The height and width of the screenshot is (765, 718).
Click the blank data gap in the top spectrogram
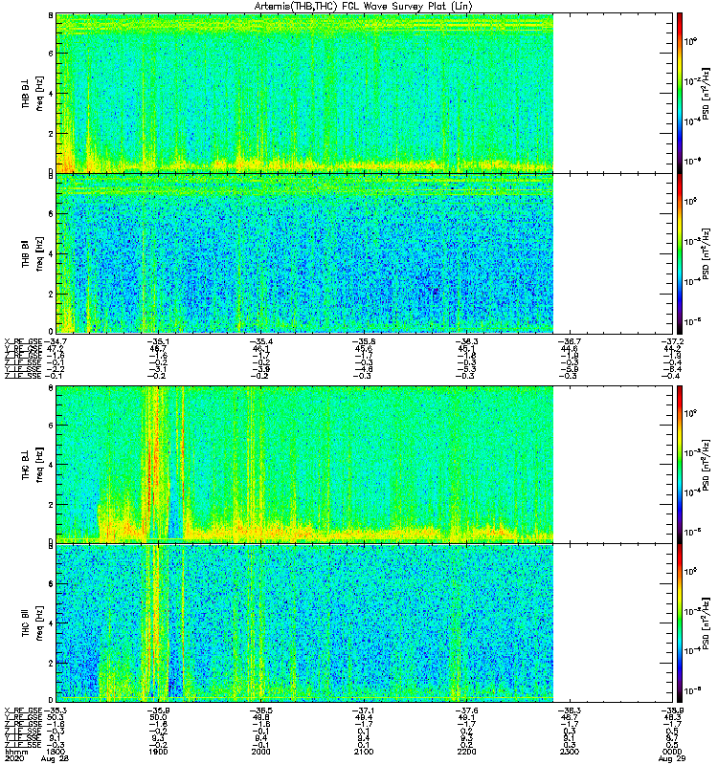coord(609,93)
